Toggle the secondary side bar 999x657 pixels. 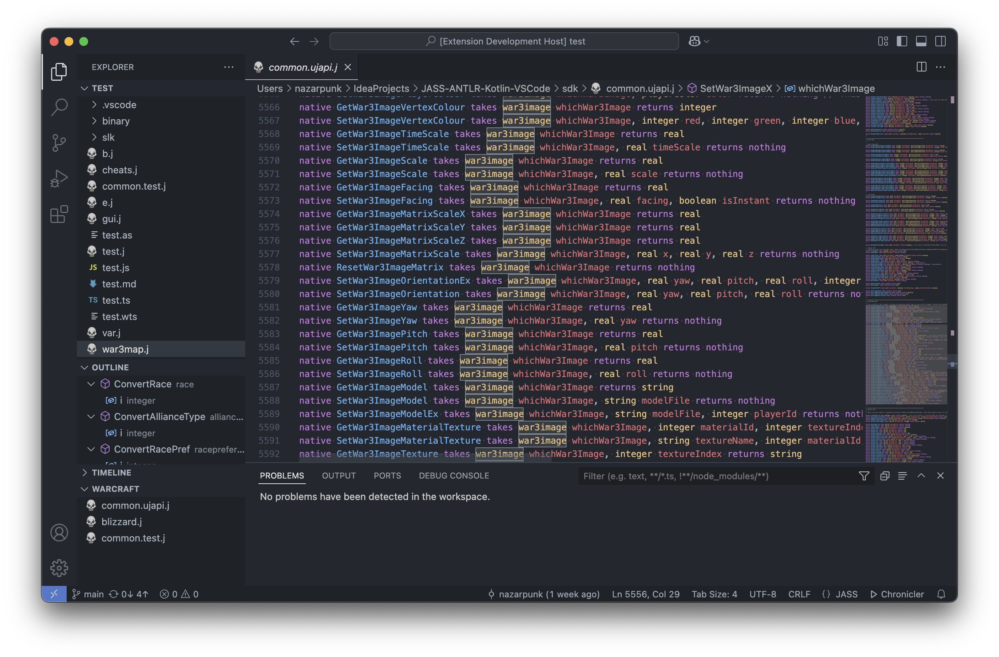coord(940,41)
